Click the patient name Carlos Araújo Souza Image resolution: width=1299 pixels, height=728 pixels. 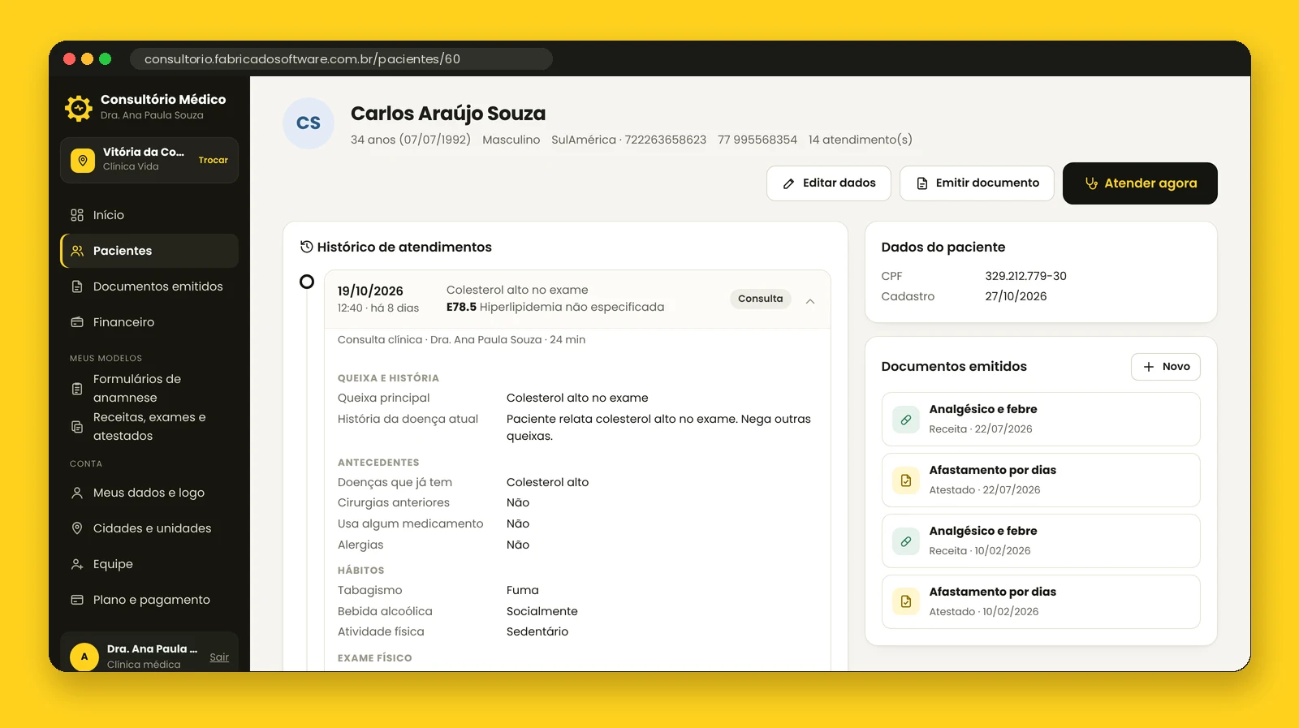pos(448,114)
